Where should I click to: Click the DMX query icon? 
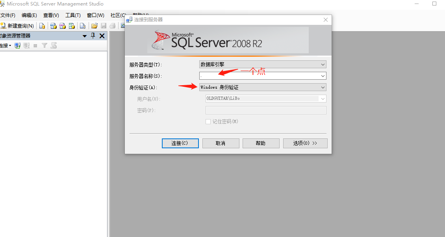pos(63,26)
